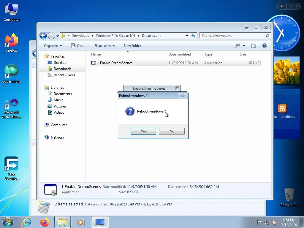Open the address bar history dropdown
The width and height of the screenshot is (304, 228).
[187, 36]
